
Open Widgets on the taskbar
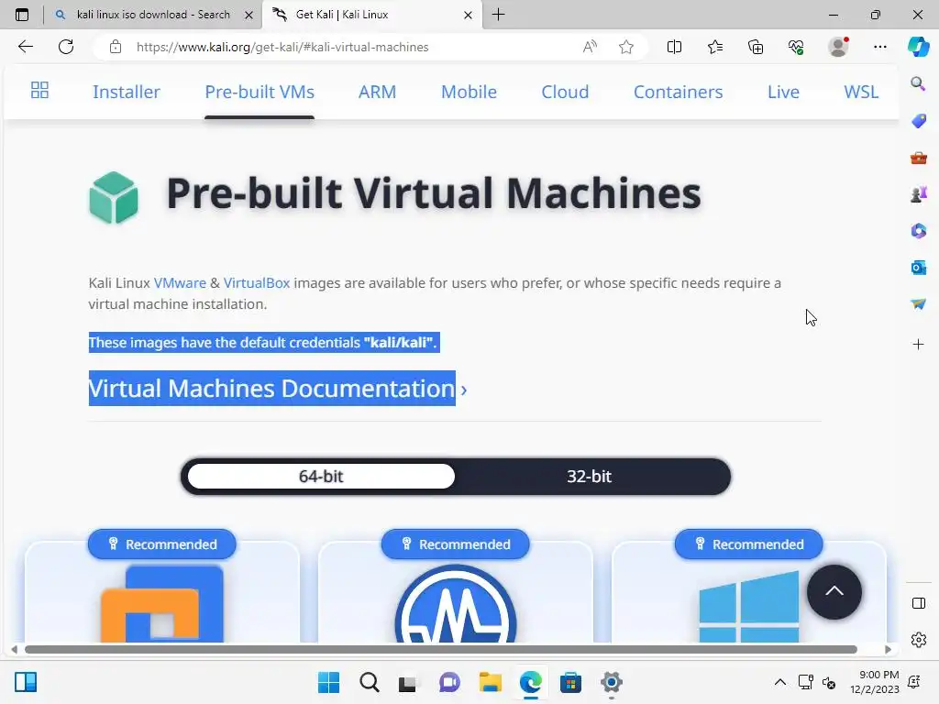(26, 682)
